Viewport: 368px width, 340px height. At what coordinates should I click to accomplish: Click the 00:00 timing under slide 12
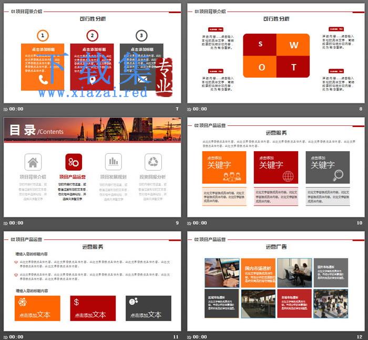200,337
